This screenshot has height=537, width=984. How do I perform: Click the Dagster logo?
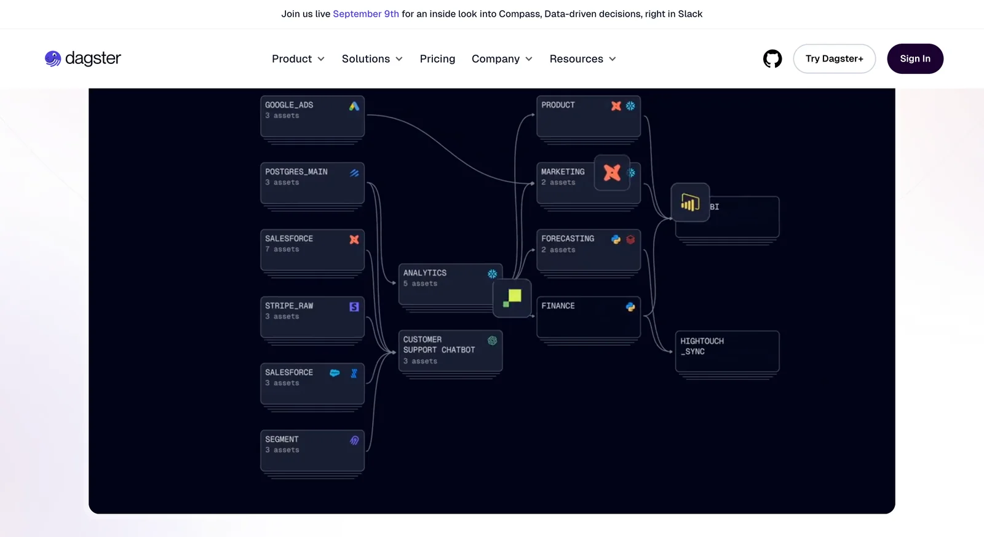click(x=83, y=58)
